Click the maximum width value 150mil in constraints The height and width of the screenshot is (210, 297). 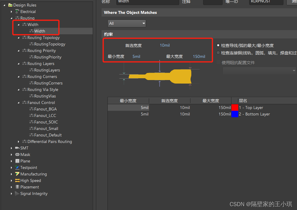click(199, 56)
